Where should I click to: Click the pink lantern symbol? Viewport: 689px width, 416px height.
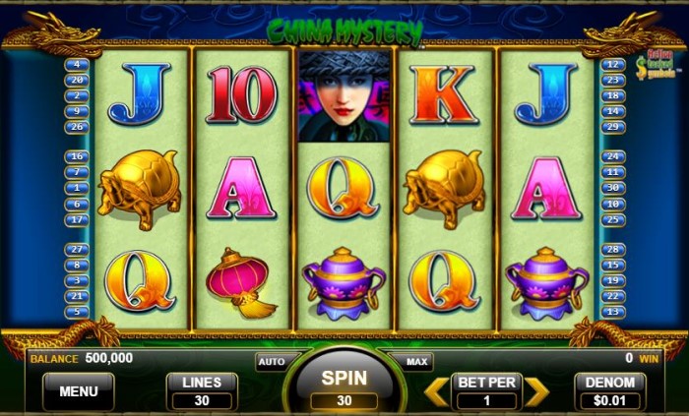[x=240, y=282]
